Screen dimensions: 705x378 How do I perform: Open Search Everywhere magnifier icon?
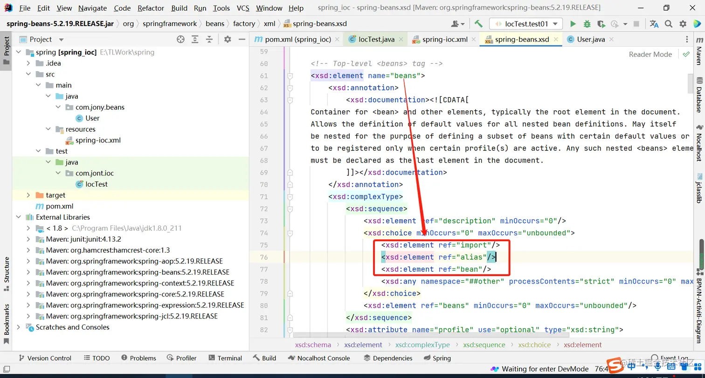(x=669, y=24)
